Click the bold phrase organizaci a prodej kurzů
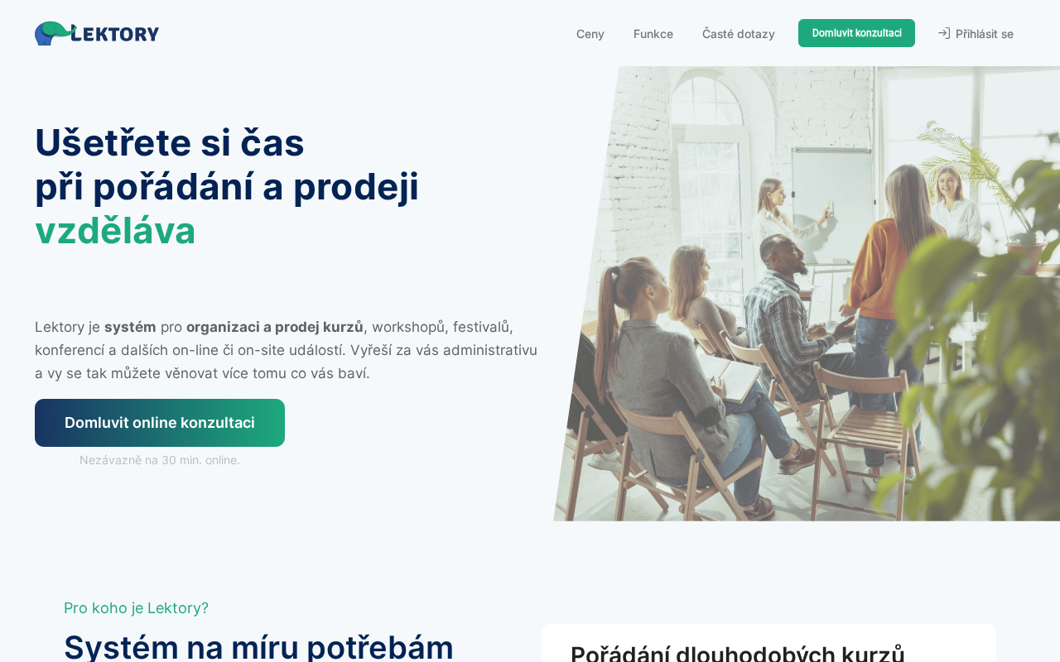 tap(275, 327)
